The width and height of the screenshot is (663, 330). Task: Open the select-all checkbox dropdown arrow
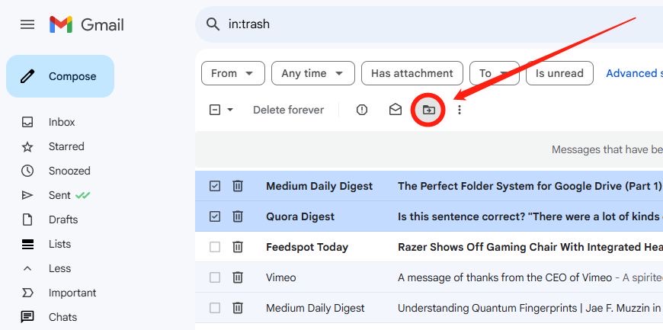230,110
